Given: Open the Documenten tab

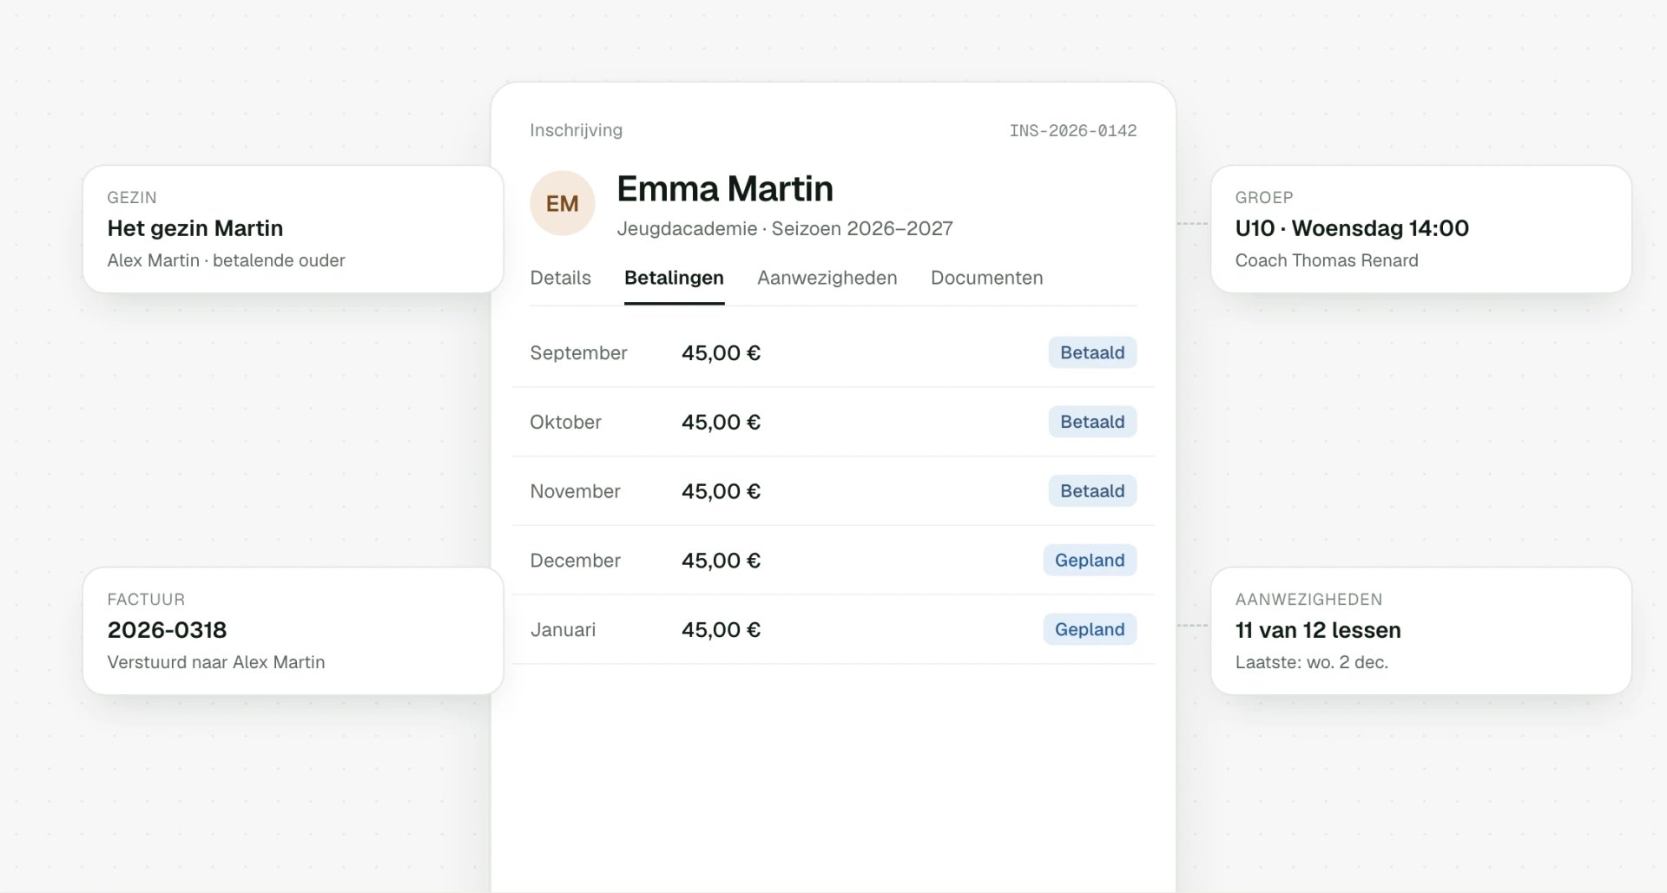Looking at the screenshot, I should click(986, 278).
